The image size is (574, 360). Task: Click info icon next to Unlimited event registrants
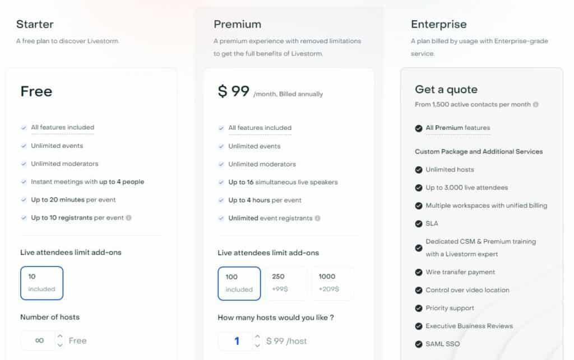pos(318,218)
